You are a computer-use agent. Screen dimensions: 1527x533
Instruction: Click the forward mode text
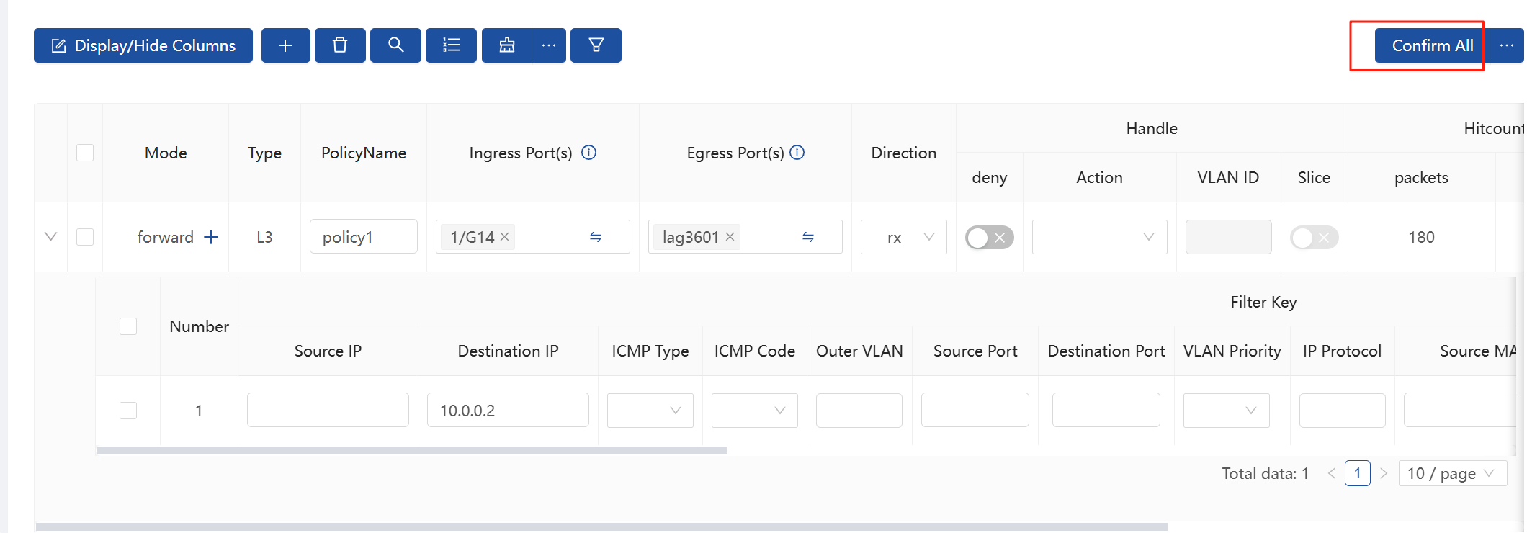165,237
